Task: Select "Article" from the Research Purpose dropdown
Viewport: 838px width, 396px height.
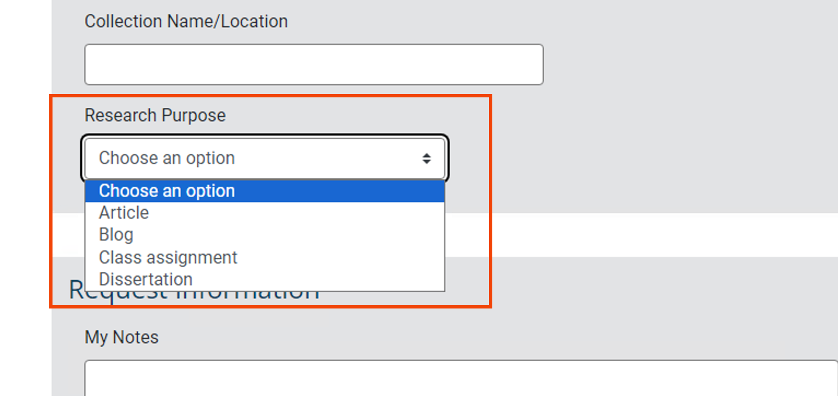Action: tap(123, 212)
